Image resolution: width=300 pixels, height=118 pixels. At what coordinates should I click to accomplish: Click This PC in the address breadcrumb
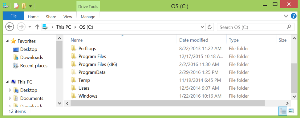(63, 27)
